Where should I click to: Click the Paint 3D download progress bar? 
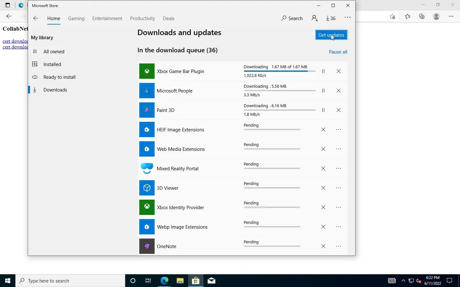point(280,110)
